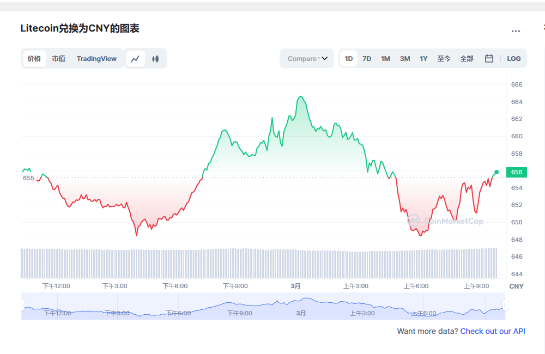
Task: Expand the Compare selector chevron
Action: click(324, 58)
